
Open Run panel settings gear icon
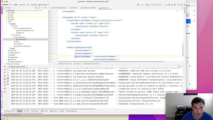179,66
